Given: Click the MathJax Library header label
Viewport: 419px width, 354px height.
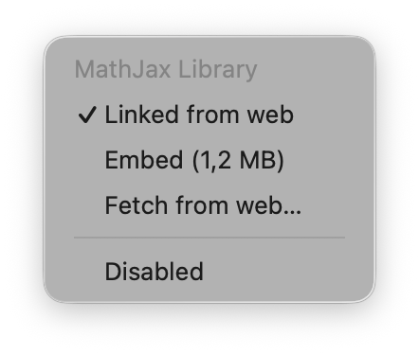Looking at the screenshot, I should click(x=166, y=69).
